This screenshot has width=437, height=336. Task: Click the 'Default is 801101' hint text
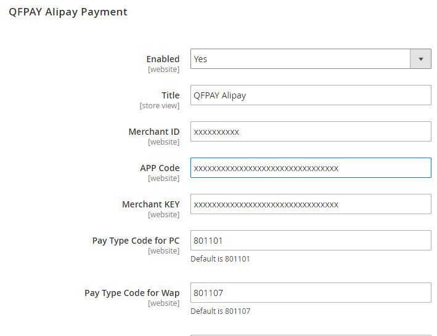(220, 259)
